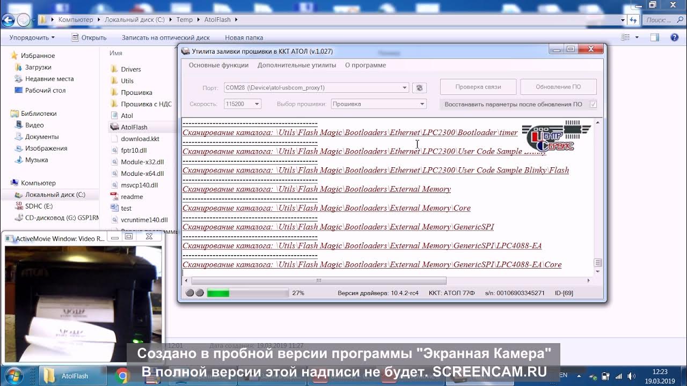687x386 pixels.
Task: Toggle Explorer preview pane icon
Action: click(655, 38)
